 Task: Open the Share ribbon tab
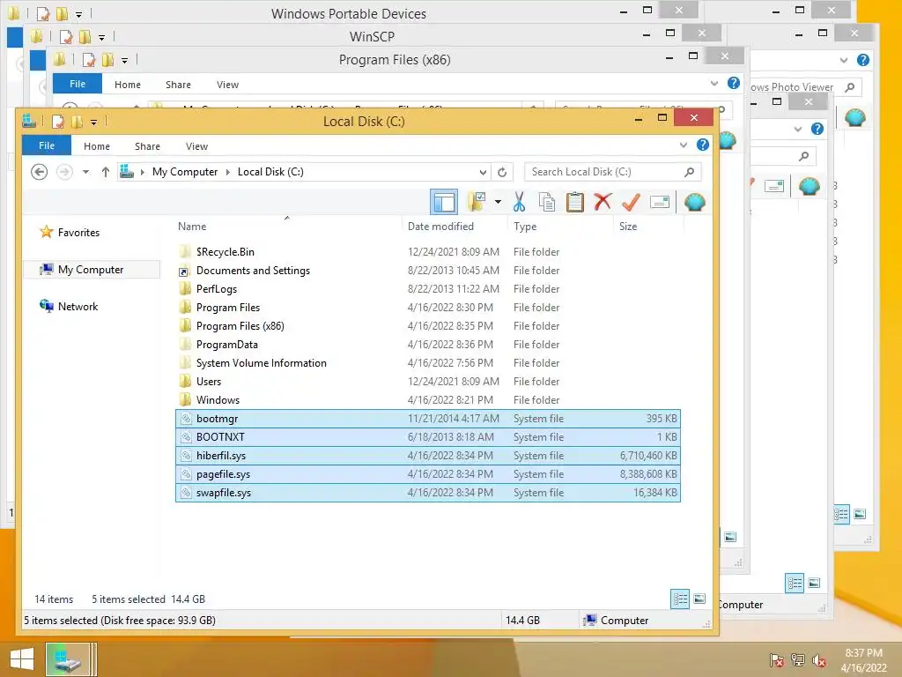[147, 146]
